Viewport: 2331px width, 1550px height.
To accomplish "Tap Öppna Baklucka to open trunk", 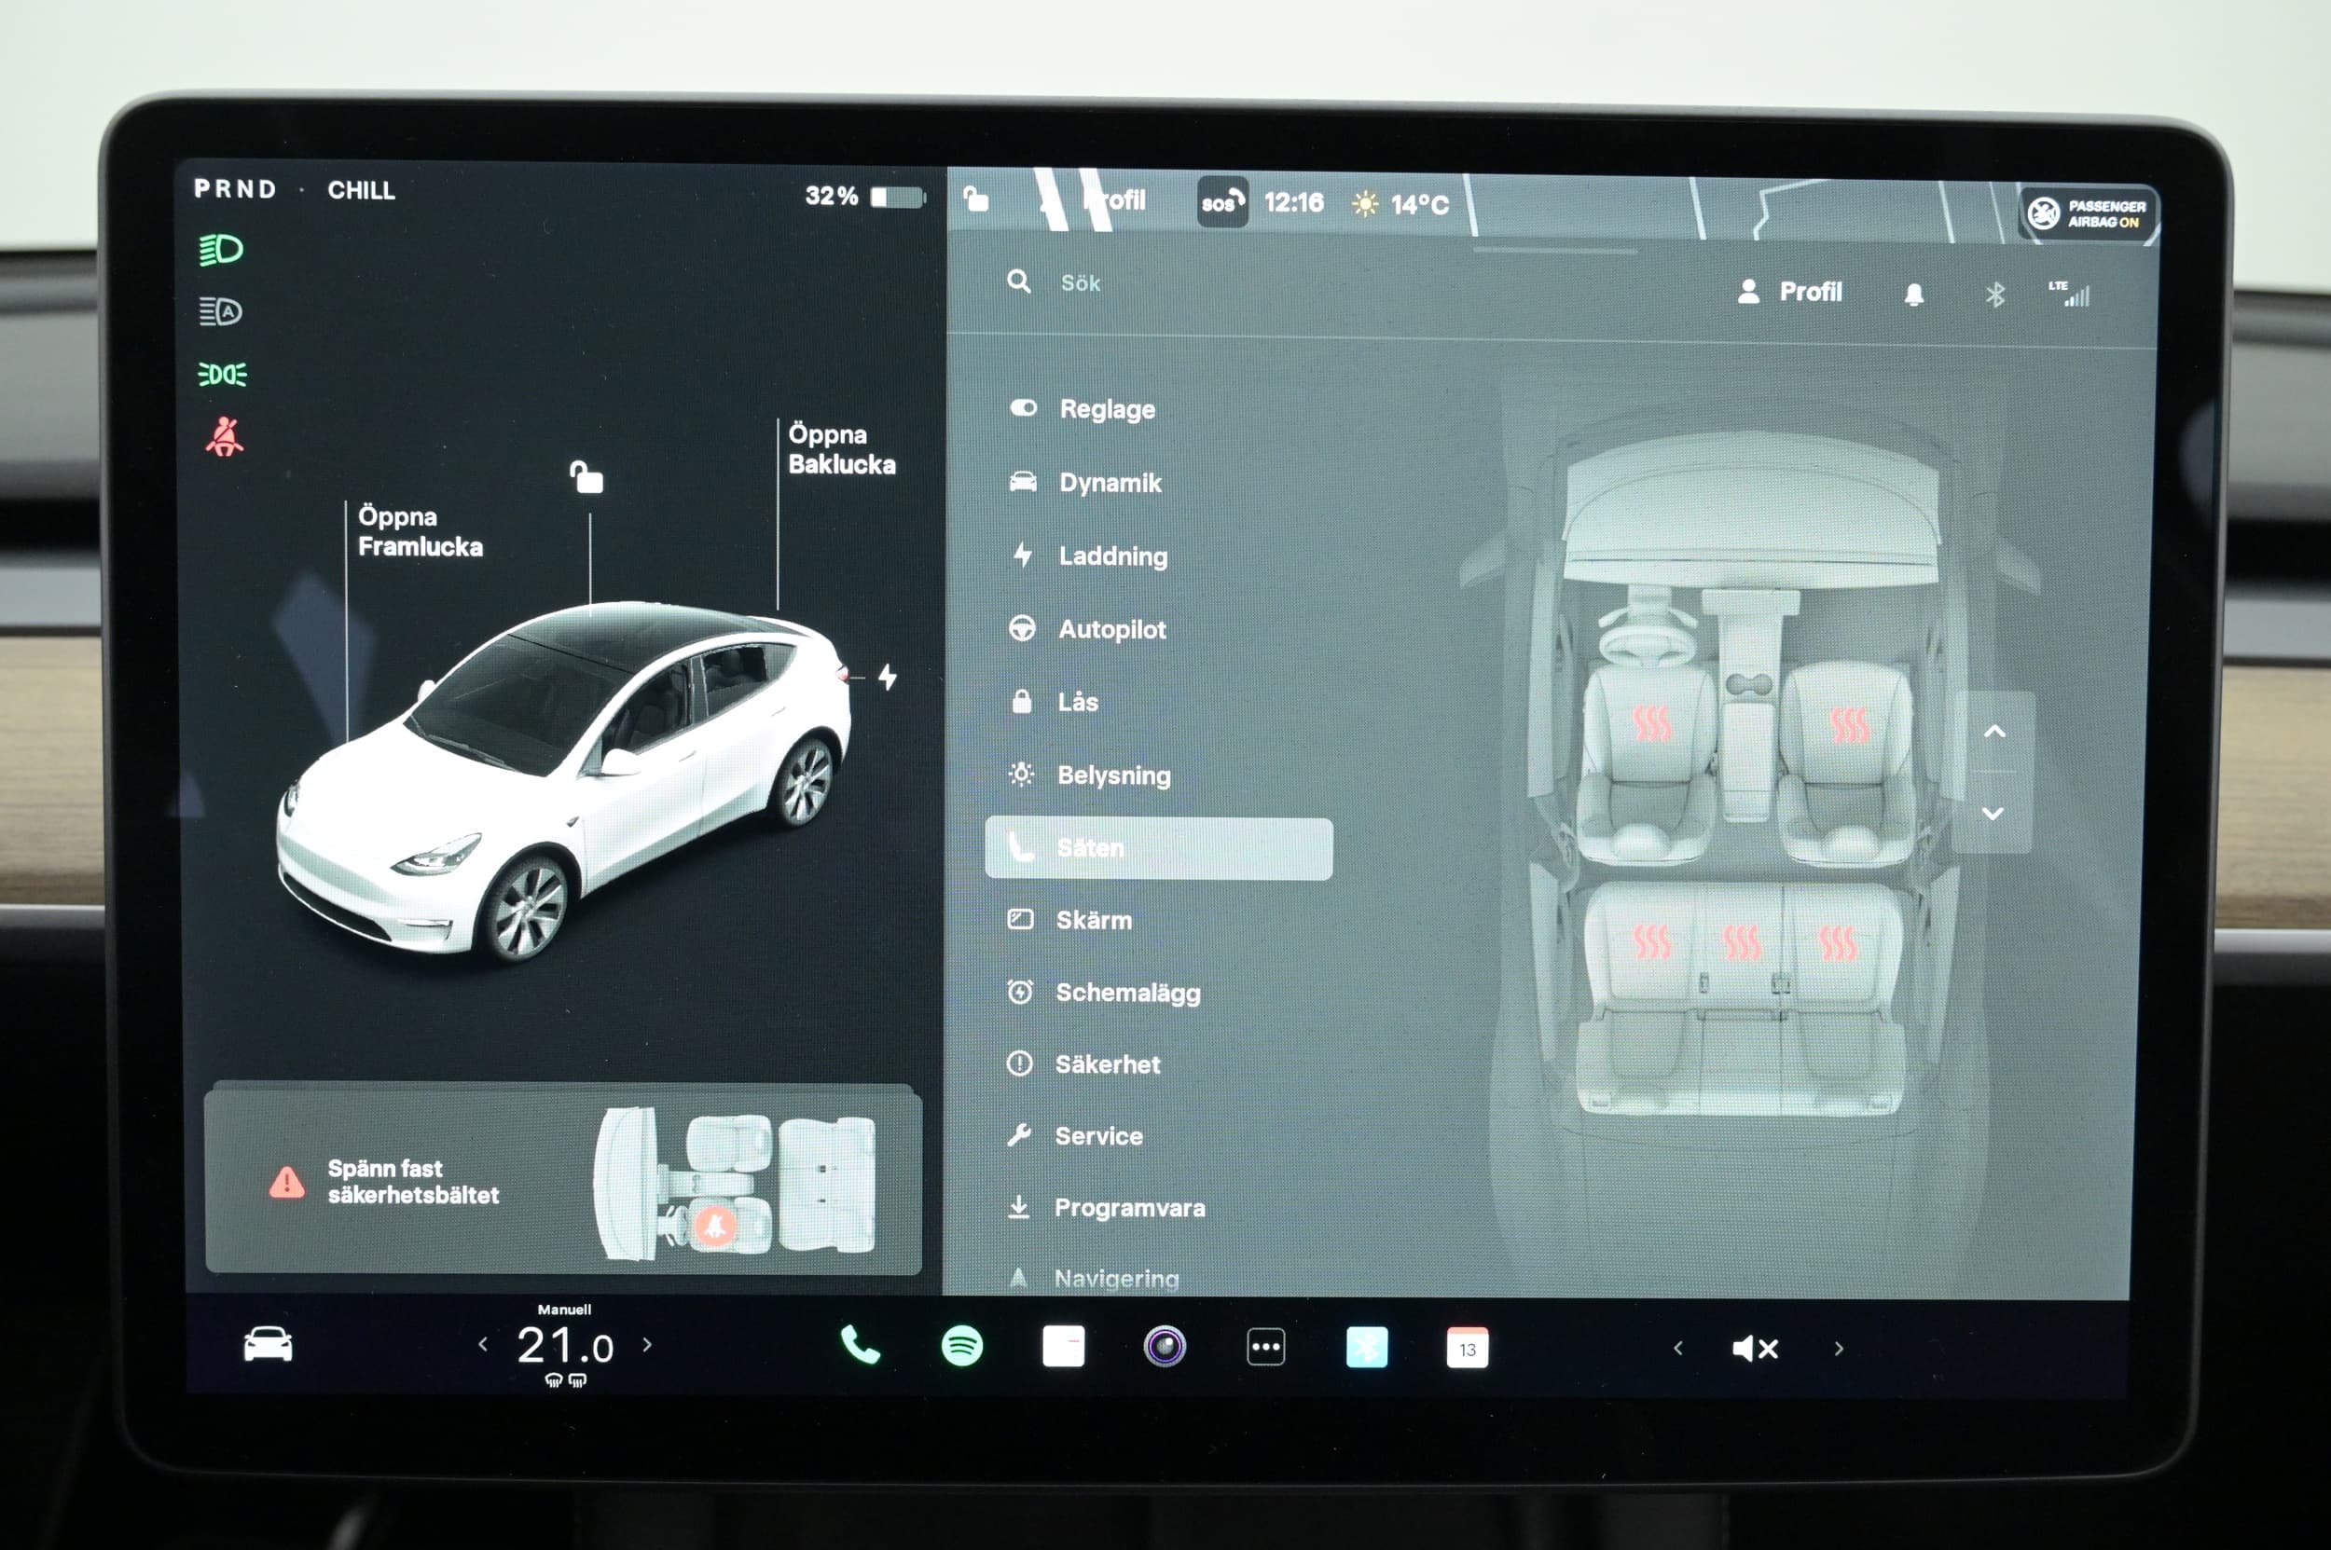I will click(841, 449).
